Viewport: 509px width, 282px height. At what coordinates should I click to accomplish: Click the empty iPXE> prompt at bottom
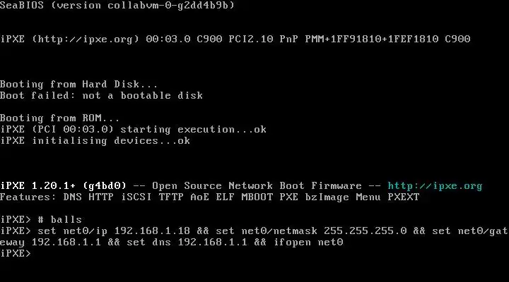coord(16,253)
